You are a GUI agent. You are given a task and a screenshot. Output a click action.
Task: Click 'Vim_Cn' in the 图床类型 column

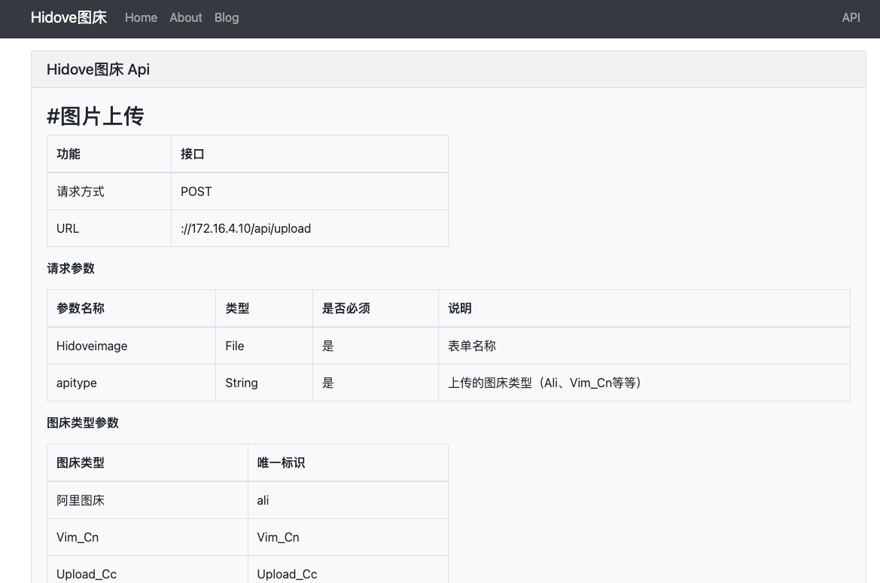click(x=148, y=538)
